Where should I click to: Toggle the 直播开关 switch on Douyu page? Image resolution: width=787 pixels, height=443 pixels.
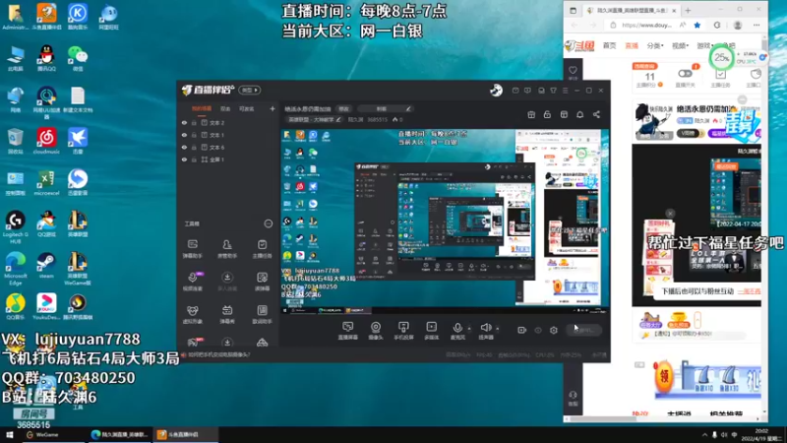(685, 73)
